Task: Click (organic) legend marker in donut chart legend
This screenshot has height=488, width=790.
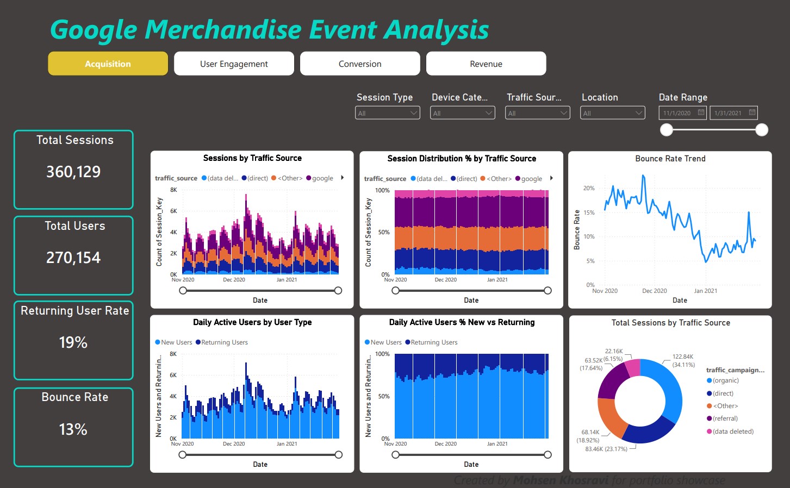Action: click(709, 380)
